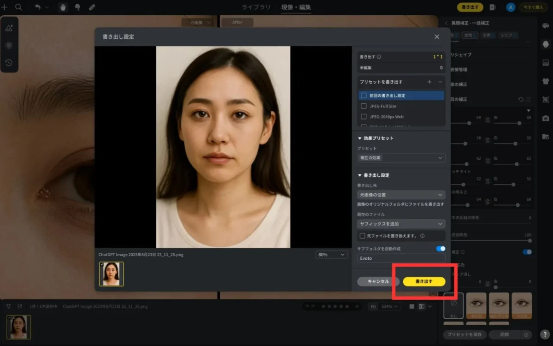Click the キャンセル button

click(378, 281)
